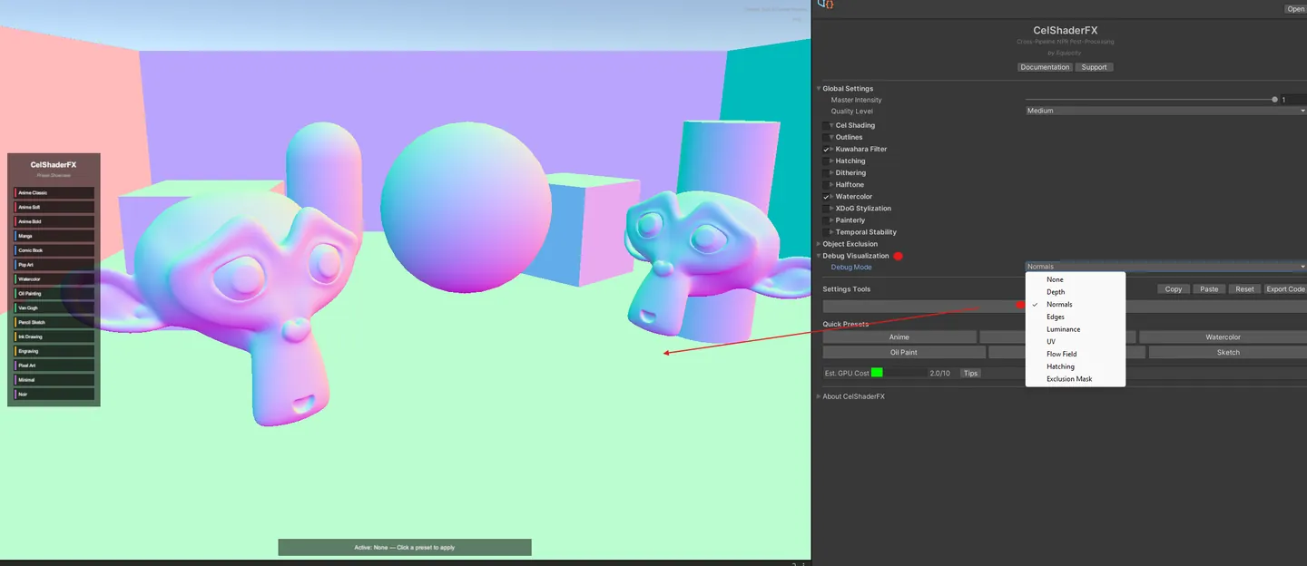
Task: Expand the Painterly foldout arrow
Action: (x=832, y=220)
